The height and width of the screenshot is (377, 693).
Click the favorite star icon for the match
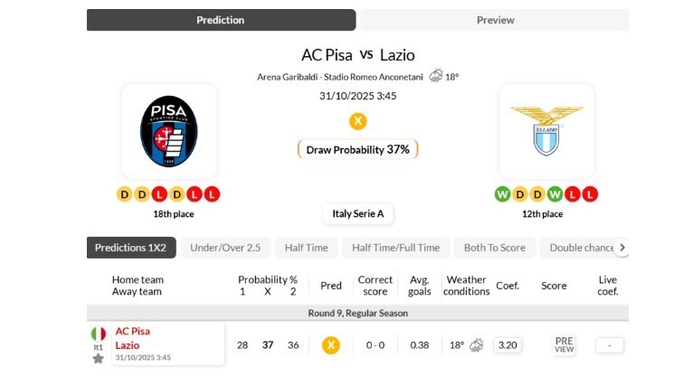[x=98, y=358]
